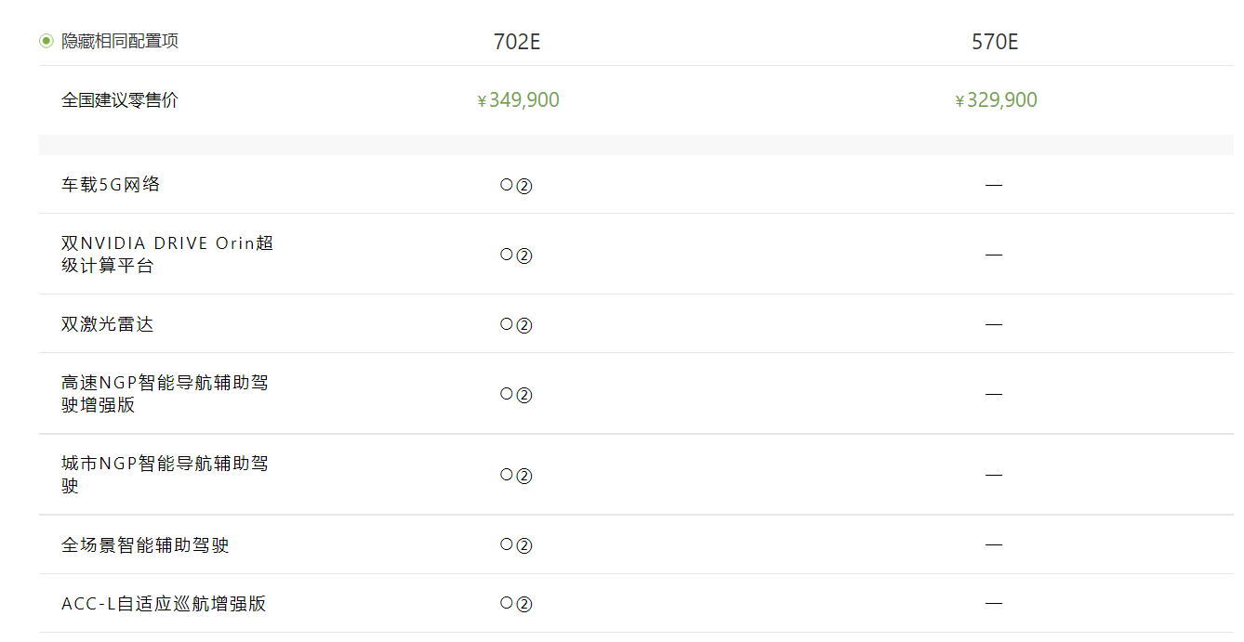Click the 702E optional marker for ACC-L自适应巡航增强版

516,604
